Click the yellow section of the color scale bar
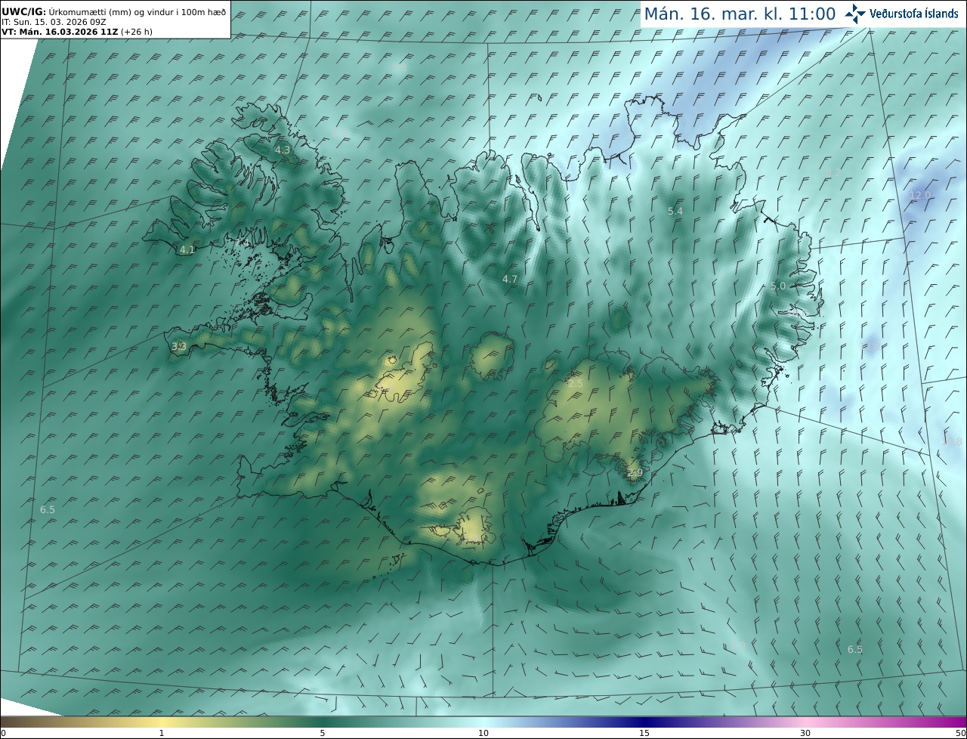Image resolution: width=967 pixels, height=739 pixels. pos(162,722)
